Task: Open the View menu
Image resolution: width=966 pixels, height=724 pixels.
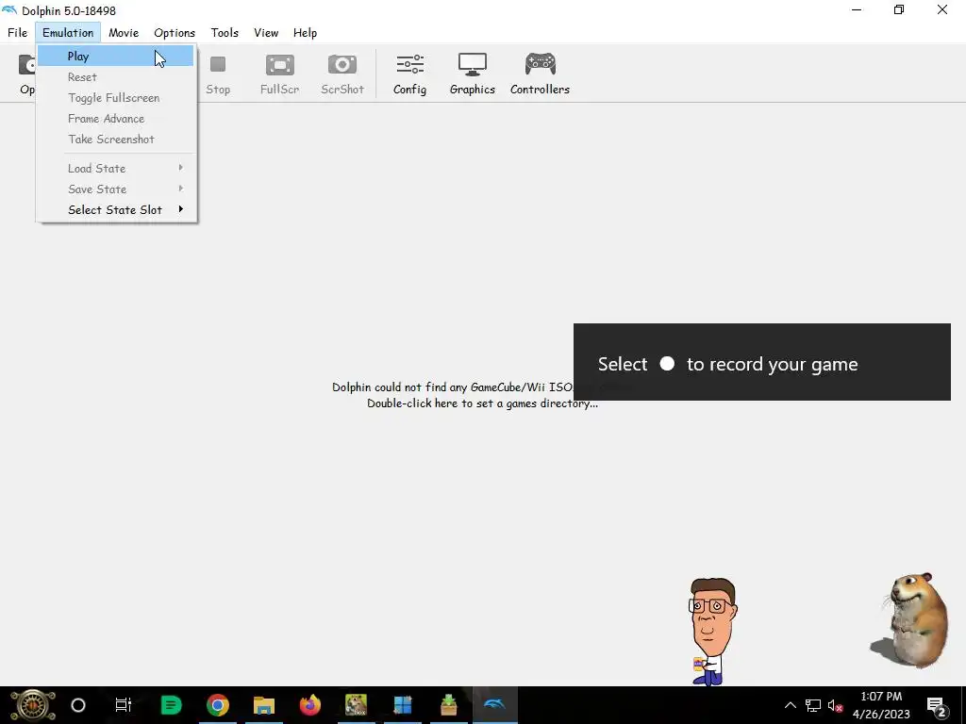Action: [266, 33]
